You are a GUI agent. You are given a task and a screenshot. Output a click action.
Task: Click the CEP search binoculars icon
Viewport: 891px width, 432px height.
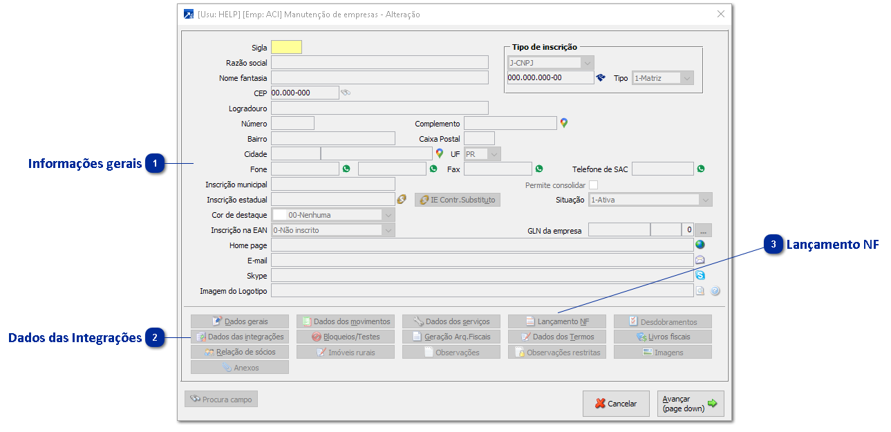pyautogui.click(x=346, y=93)
